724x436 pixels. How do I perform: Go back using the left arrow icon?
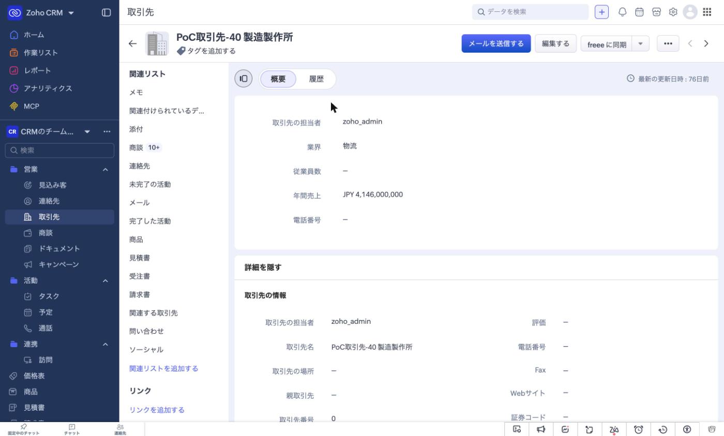click(x=132, y=44)
